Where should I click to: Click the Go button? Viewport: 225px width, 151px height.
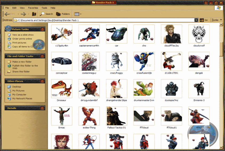(x=204, y=20)
